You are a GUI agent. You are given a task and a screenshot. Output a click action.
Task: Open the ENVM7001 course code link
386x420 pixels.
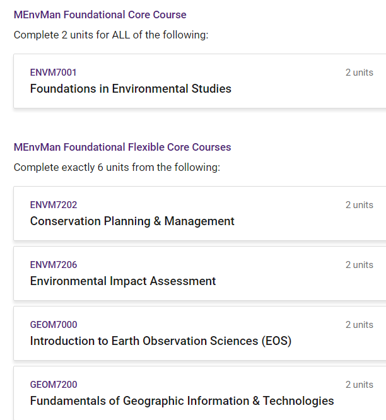pos(53,73)
